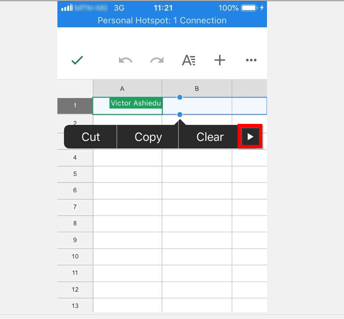Redo the last action
This screenshot has height=319, width=344.
[157, 60]
